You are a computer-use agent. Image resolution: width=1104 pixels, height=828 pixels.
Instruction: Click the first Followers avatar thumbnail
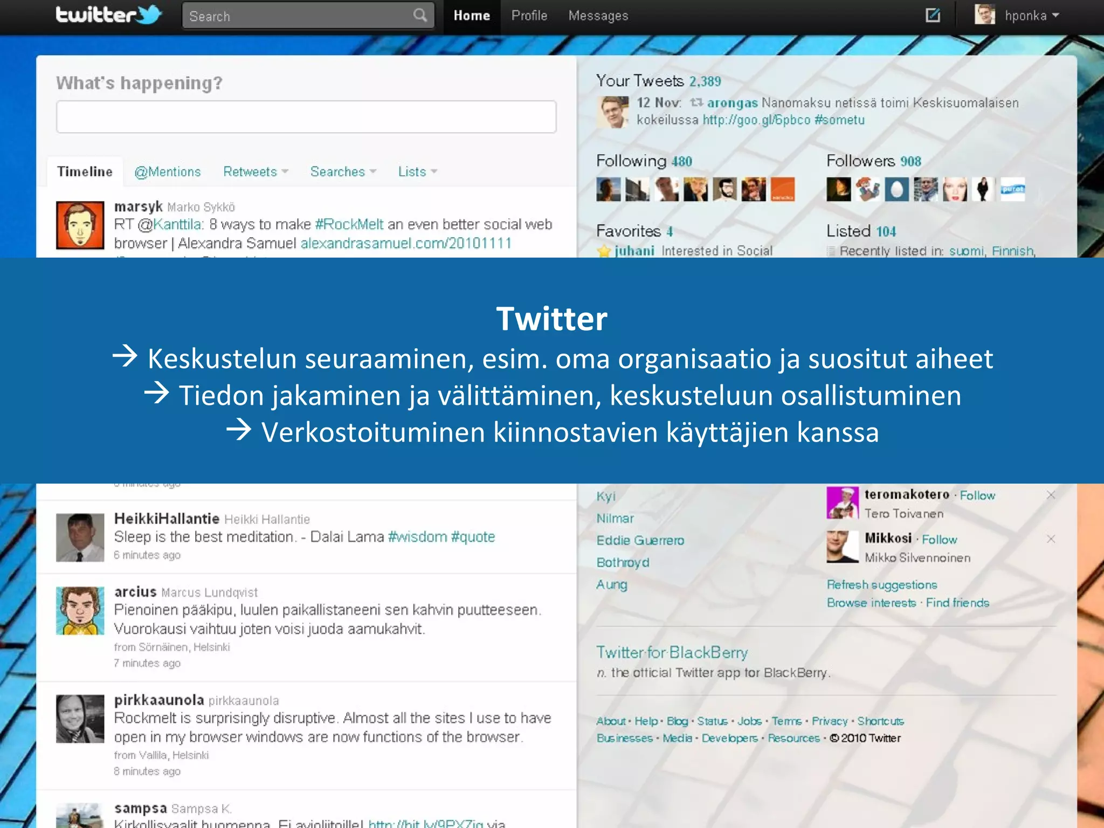pos(838,189)
